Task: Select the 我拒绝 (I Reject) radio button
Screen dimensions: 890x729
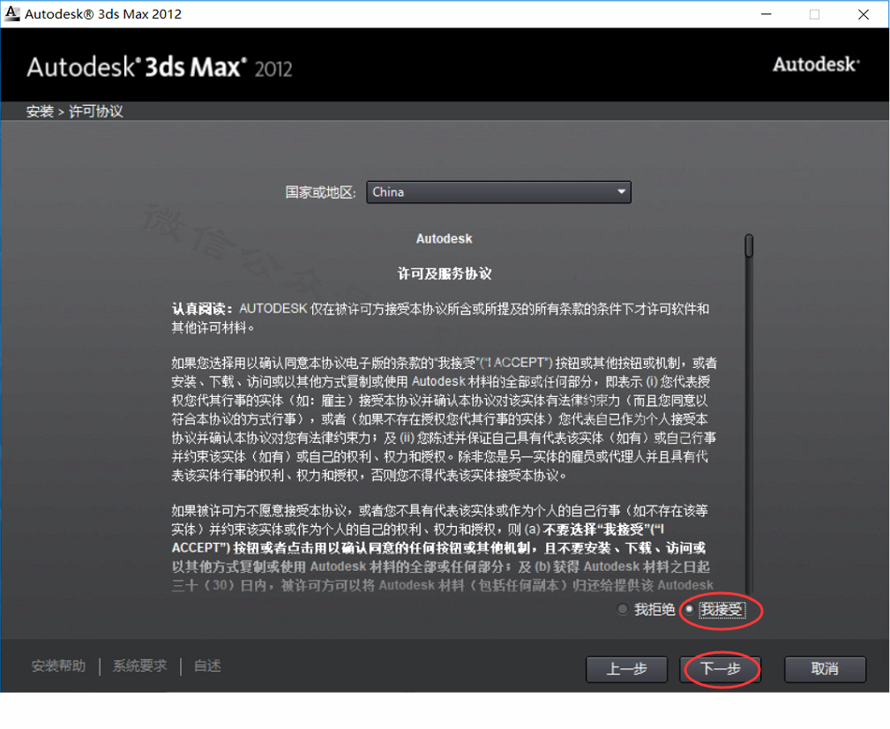Action: pyautogui.click(x=623, y=609)
